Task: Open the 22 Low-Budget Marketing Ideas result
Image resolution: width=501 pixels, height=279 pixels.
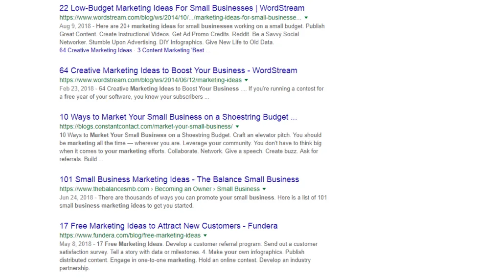Action: pyautogui.click(x=182, y=8)
